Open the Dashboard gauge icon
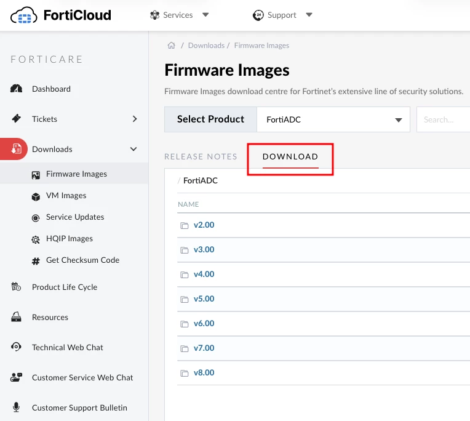Image resolution: width=470 pixels, height=421 pixels. (x=16, y=89)
